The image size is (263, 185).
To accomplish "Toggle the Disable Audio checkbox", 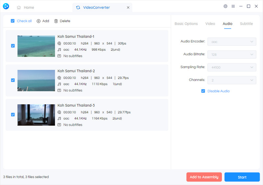I will pyautogui.click(x=203, y=91).
